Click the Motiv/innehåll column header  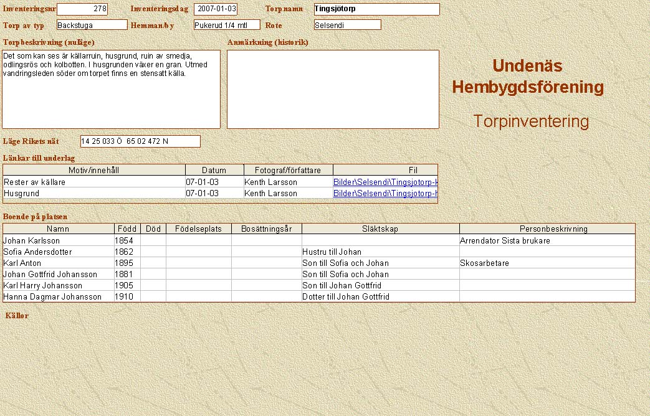pyautogui.click(x=94, y=171)
